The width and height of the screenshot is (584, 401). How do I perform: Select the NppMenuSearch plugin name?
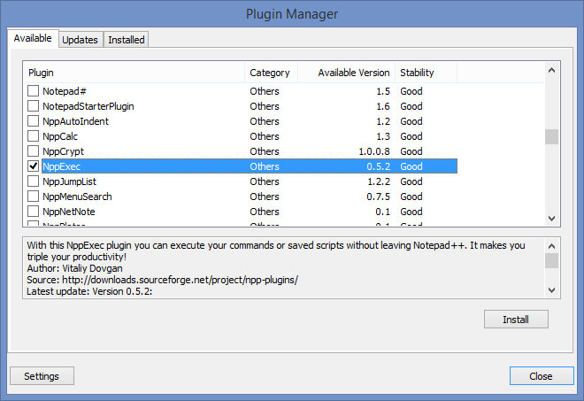[77, 197]
